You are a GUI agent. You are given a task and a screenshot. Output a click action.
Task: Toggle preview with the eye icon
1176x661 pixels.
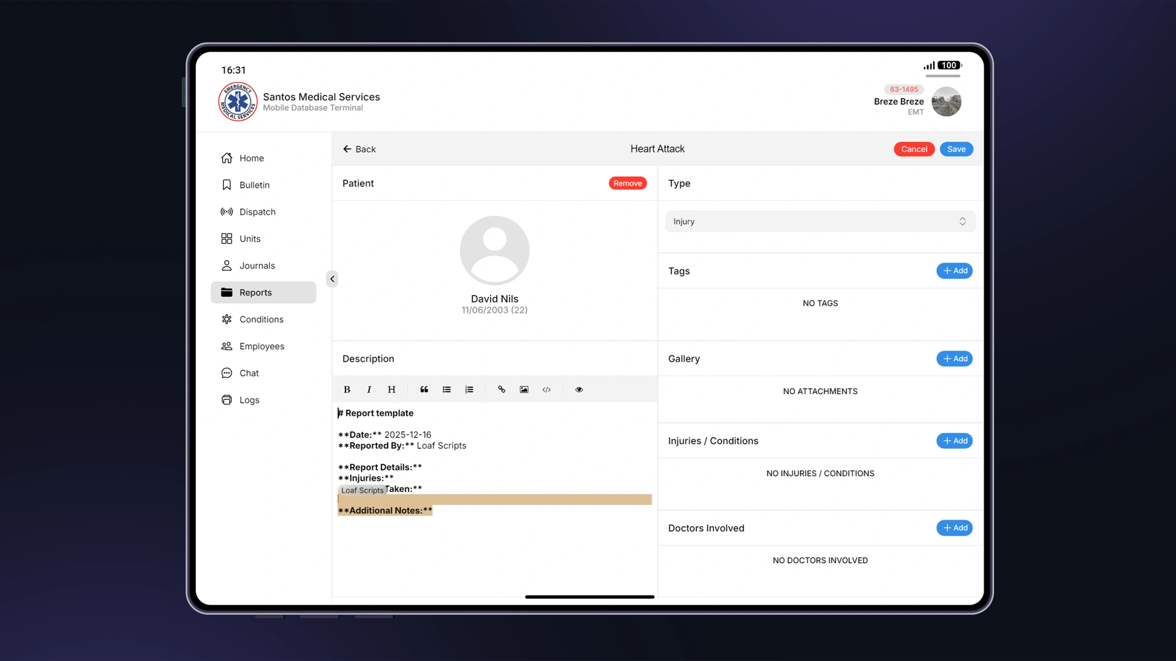click(x=579, y=389)
